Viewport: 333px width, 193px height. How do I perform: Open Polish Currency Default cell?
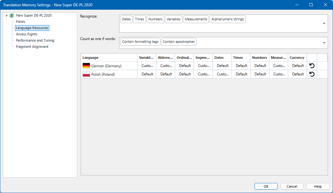coord(298,74)
